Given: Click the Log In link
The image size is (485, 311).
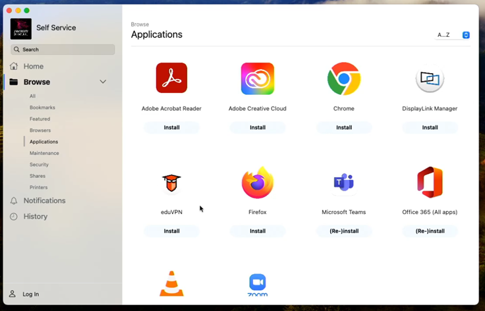Looking at the screenshot, I should pyautogui.click(x=30, y=294).
